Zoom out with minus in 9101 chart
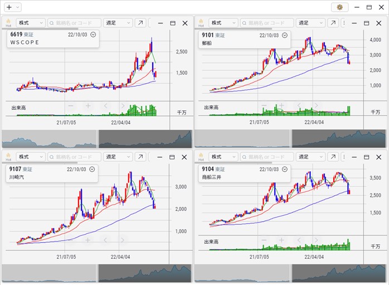The image size is (389, 285). [x=264, y=105]
